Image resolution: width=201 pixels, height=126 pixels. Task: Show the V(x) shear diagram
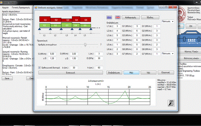(148, 73)
